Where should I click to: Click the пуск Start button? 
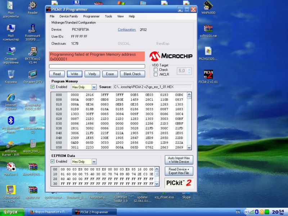point(12,212)
